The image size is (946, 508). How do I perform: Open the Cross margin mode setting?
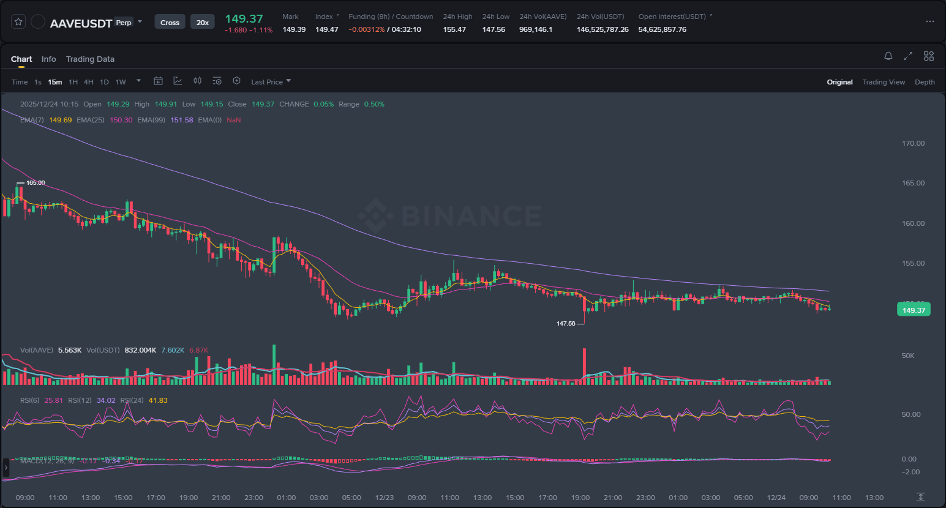click(170, 23)
